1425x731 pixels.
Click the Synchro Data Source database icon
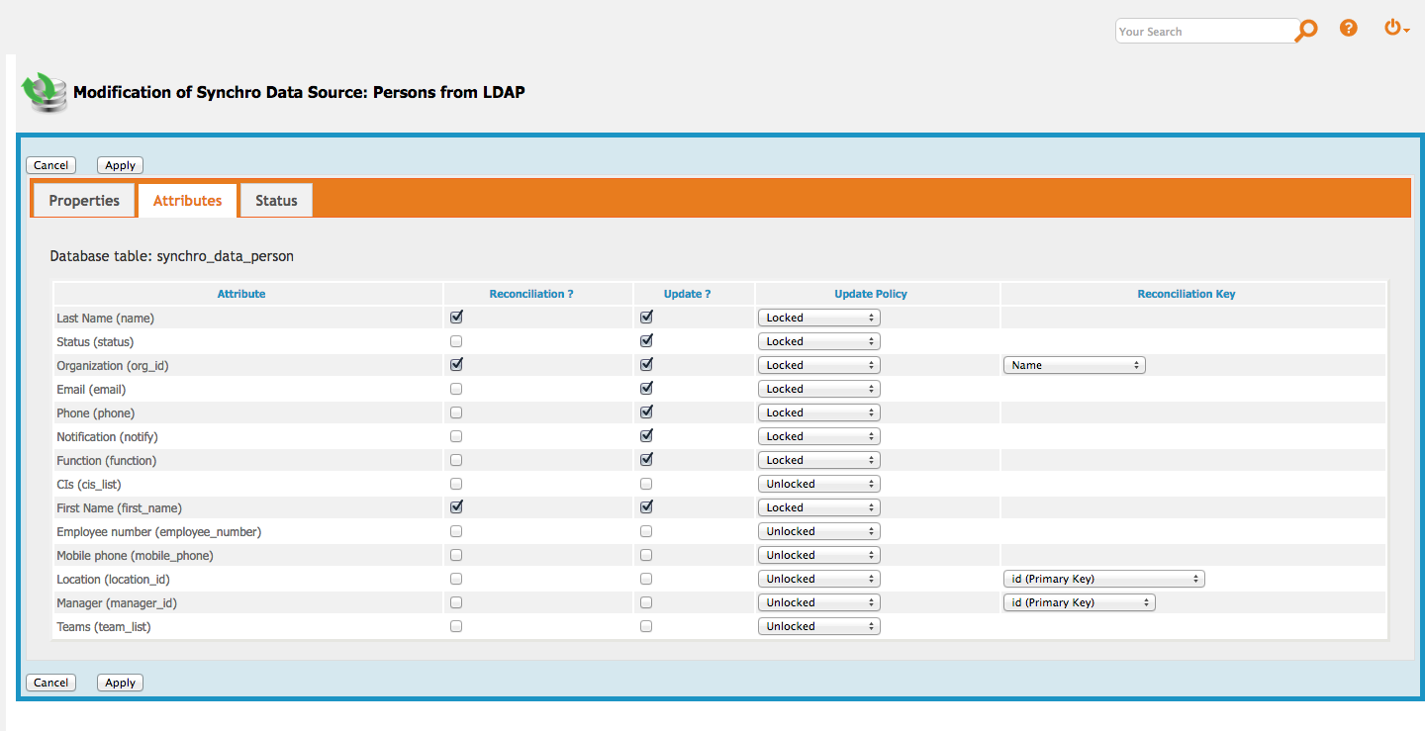(45, 92)
